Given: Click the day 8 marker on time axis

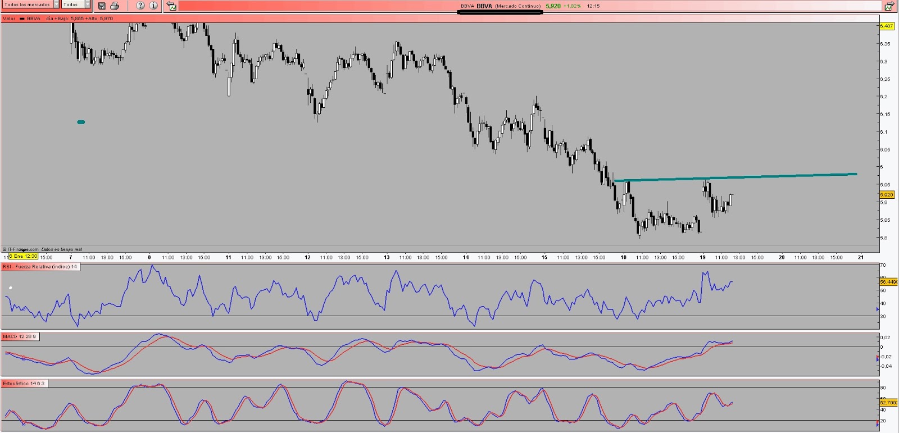Looking at the screenshot, I should click(x=149, y=257).
